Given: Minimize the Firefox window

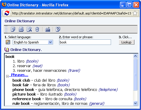Looking at the screenshot, I should pos(123,5).
